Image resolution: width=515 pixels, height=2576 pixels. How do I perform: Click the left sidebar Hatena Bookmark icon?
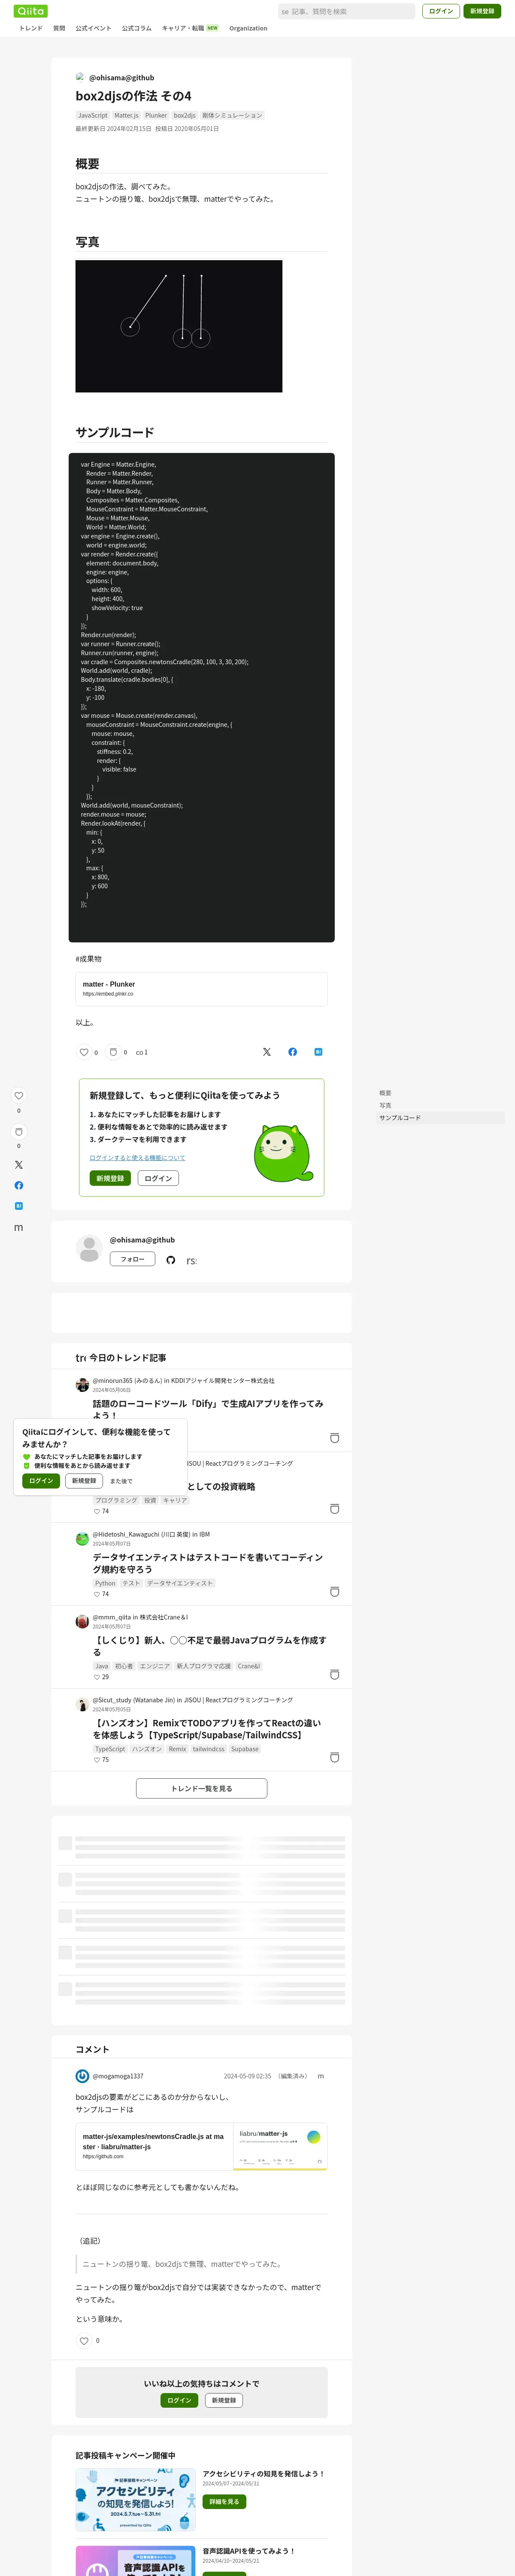[x=18, y=1206]
